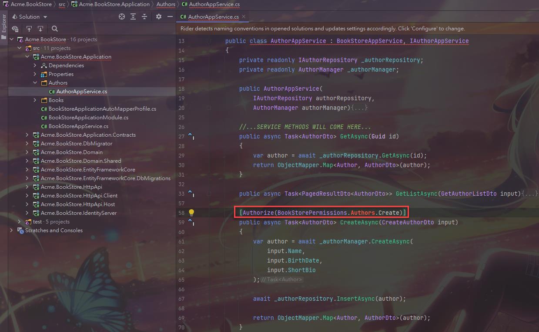The width and height of the screenshot is (539, 332).
Task: Expand the Books folder
Action: pyautogui.click(x=35, y=100)
